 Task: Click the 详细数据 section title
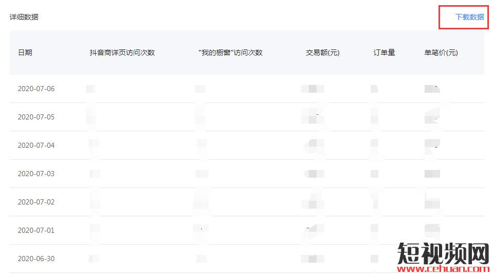pyautogui.click(x=24, y=17)
